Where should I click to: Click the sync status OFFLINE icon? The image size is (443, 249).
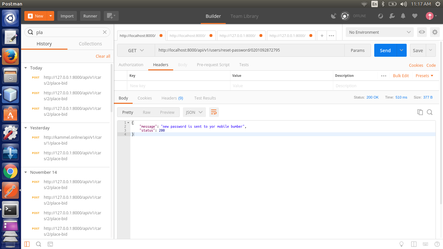tap(345, 16)
